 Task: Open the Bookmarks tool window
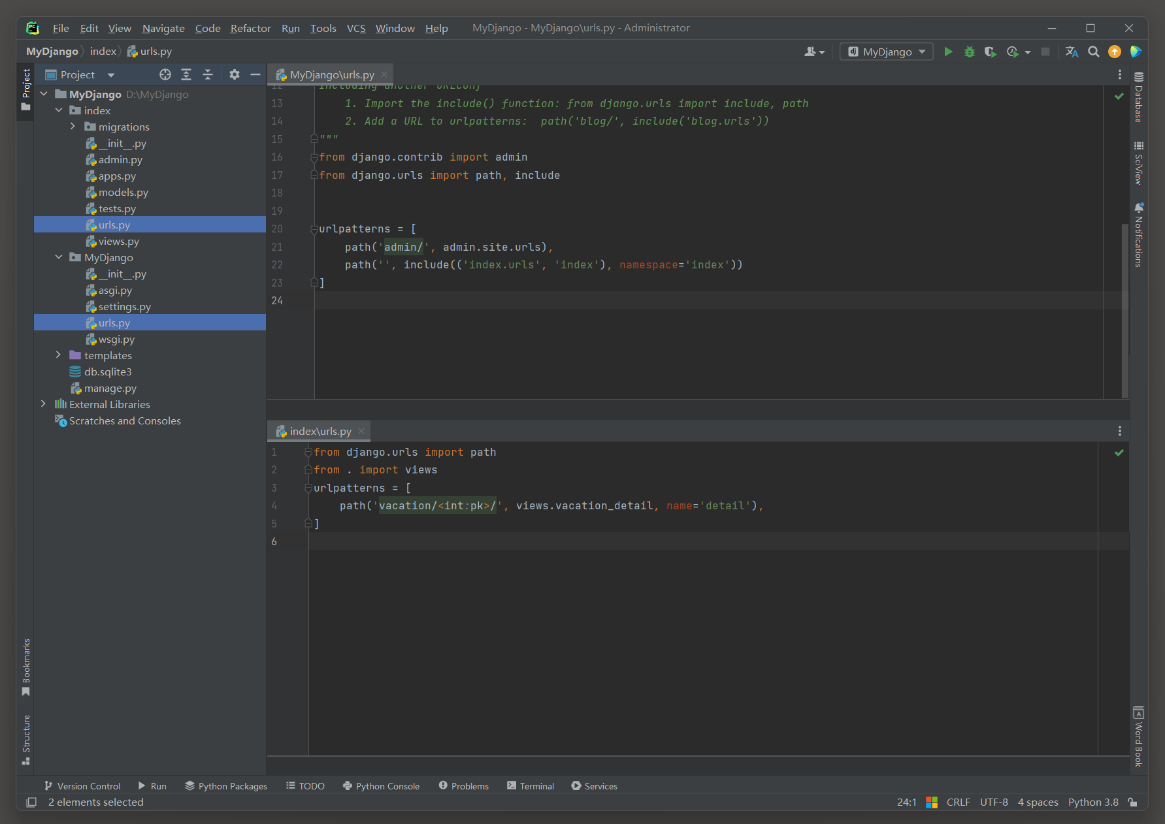pos(26,667)
